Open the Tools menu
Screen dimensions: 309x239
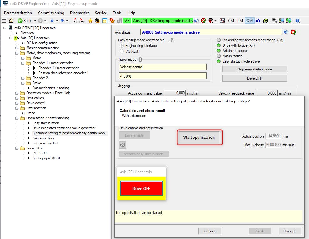click(x=117, y=13)
